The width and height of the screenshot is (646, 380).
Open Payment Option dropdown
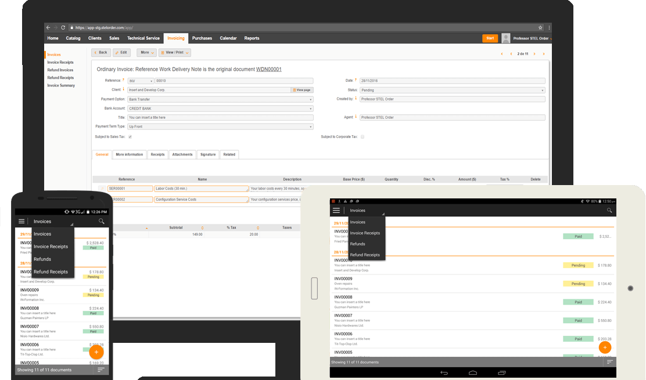point(220,99)
